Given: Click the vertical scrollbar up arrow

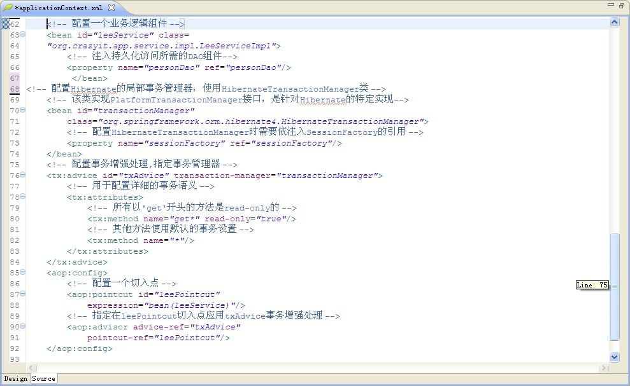Looking at the screenshot, I should pyautogui.click(x=614, y=21).
